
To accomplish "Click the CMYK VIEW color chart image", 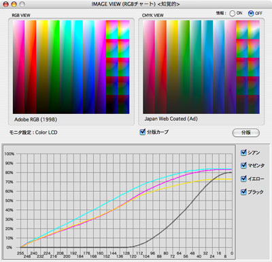I will pos(201,67).
